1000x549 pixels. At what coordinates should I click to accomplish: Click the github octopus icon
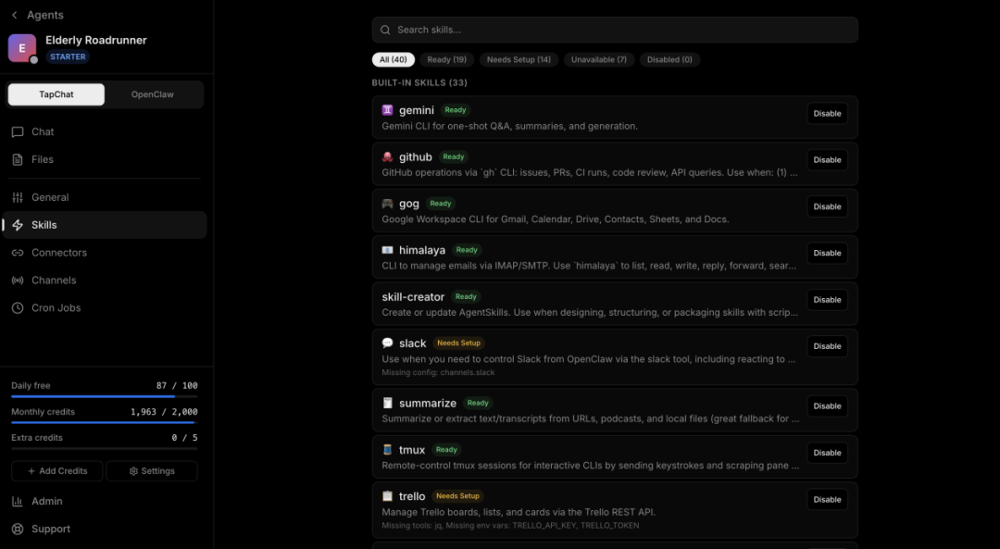(387, 156)
